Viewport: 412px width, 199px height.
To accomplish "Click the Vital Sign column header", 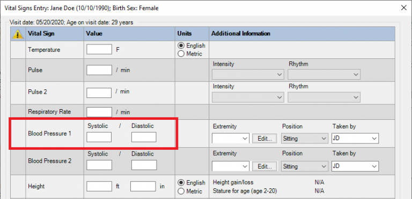I will coord(55,34).
